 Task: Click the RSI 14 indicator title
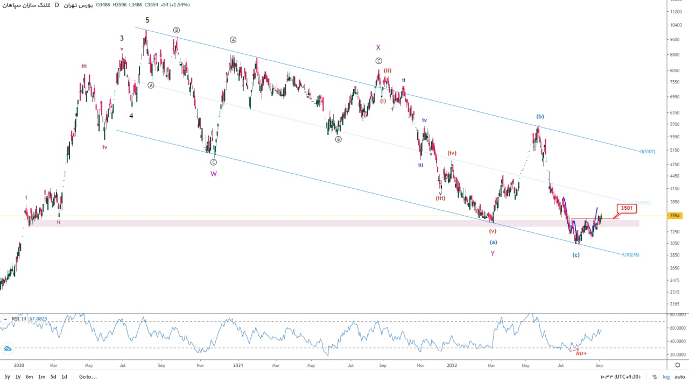pyautogui.click(x=19, y=319)
